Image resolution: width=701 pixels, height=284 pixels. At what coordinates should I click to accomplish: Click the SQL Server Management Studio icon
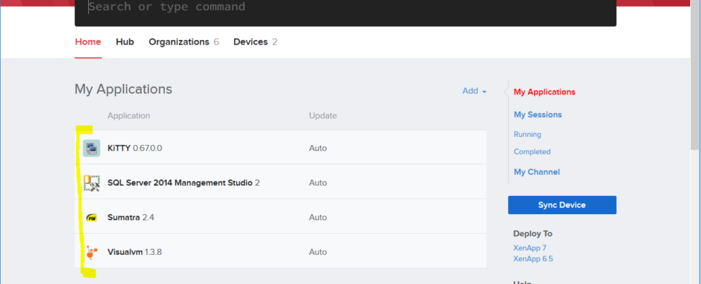tap(92, 183)
